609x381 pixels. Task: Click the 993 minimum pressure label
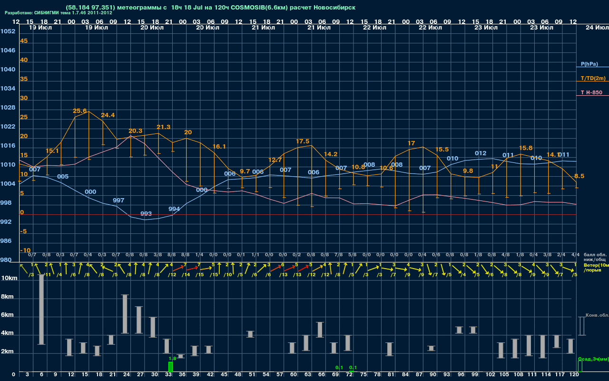point(146,214)
